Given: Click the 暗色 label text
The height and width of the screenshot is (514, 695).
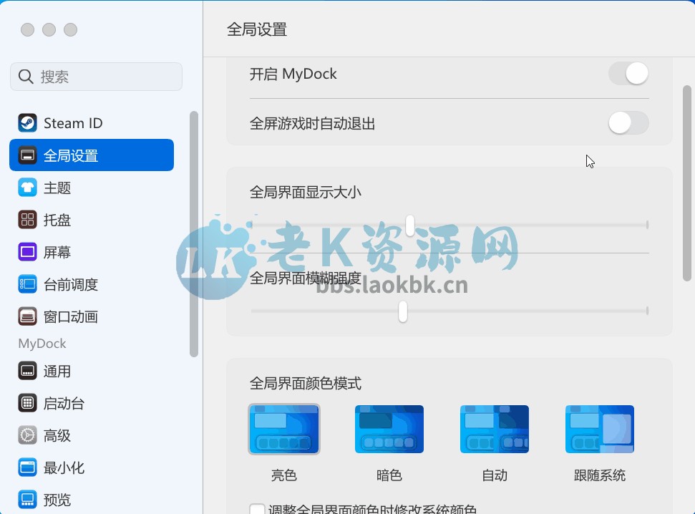Looking at the screenshot, I should click(389, 475).
